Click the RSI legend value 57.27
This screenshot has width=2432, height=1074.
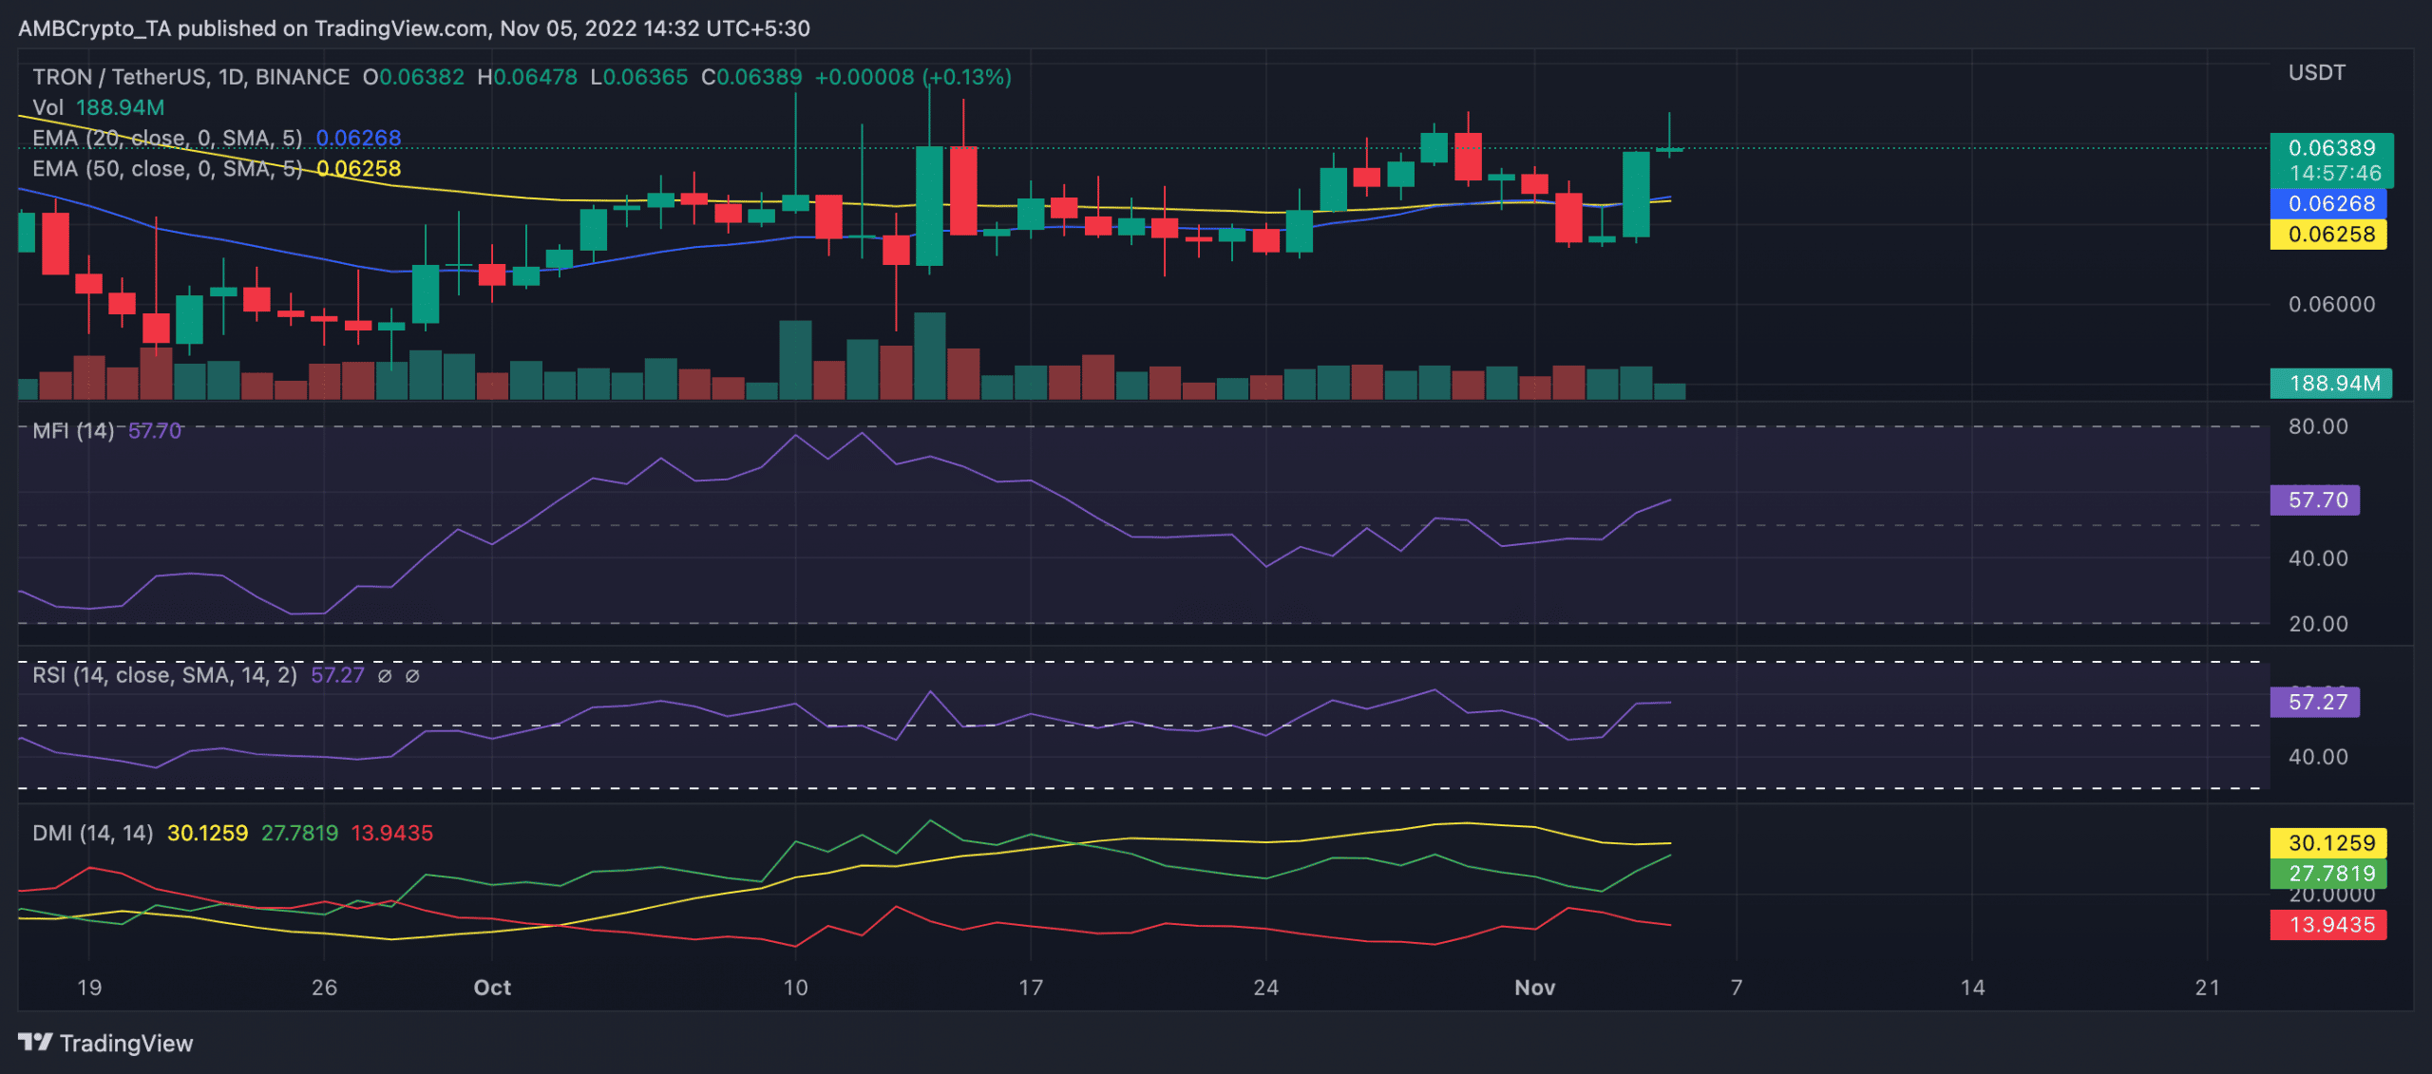pos(338,675)
